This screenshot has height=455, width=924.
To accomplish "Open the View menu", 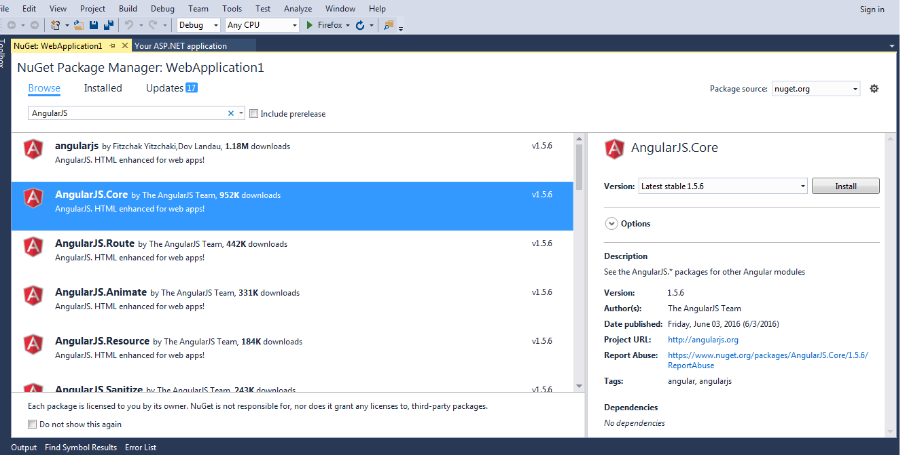I will coord(58,9).
